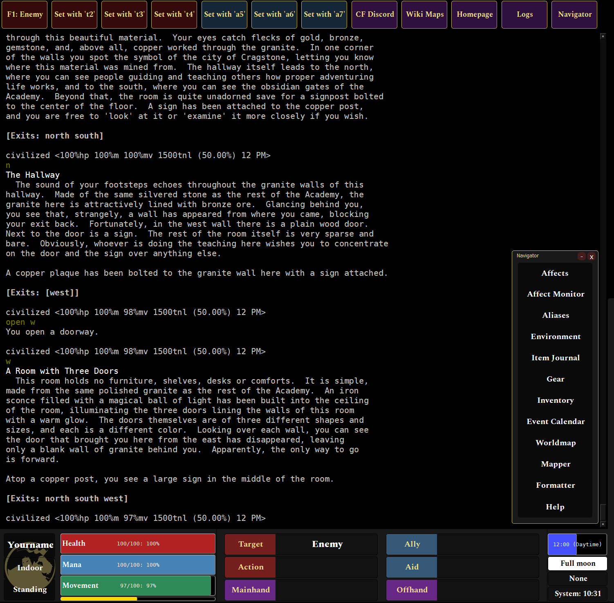
Task: Open the Logs page
Action: [x=524, y=14]
